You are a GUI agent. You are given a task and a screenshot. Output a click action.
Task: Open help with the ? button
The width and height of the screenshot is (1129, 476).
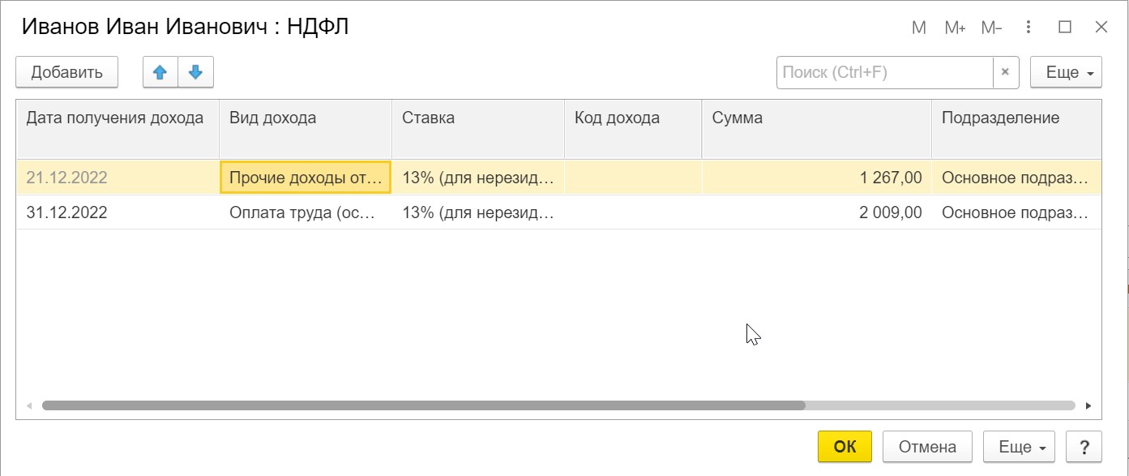coord(1084,447)
